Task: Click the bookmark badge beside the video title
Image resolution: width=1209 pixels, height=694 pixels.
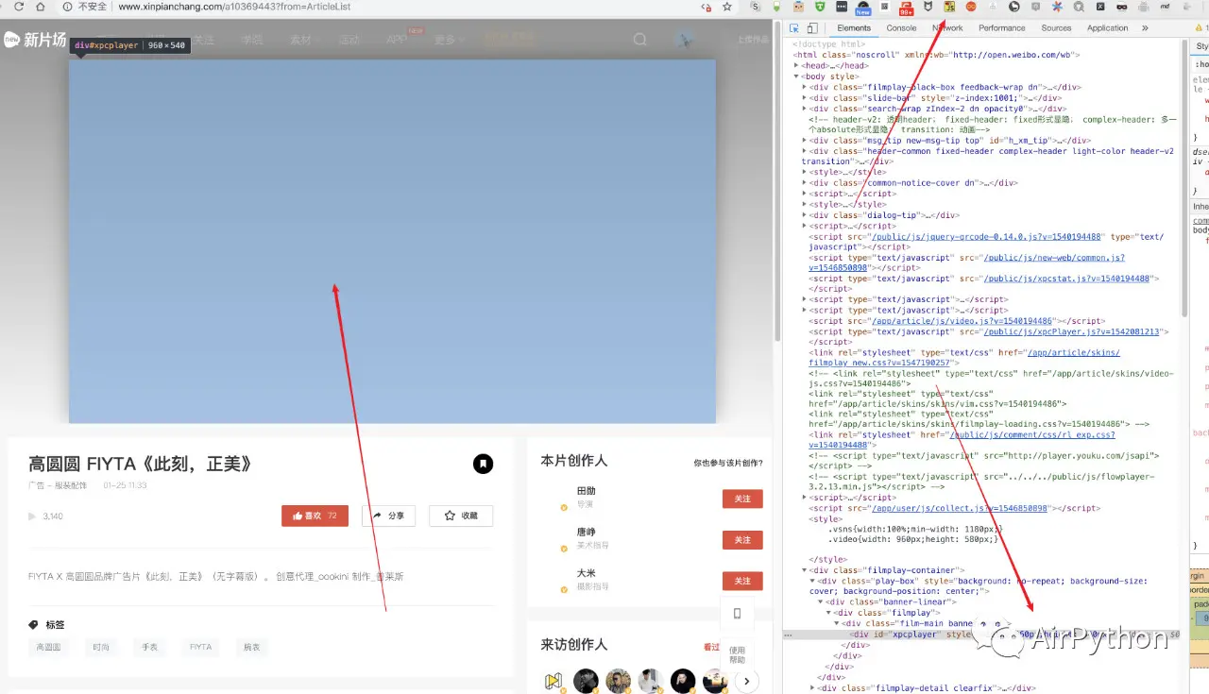Action: point(483,464)
